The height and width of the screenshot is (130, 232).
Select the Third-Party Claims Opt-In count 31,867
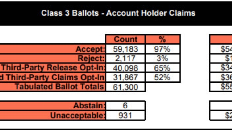click(x=125, y=77)
